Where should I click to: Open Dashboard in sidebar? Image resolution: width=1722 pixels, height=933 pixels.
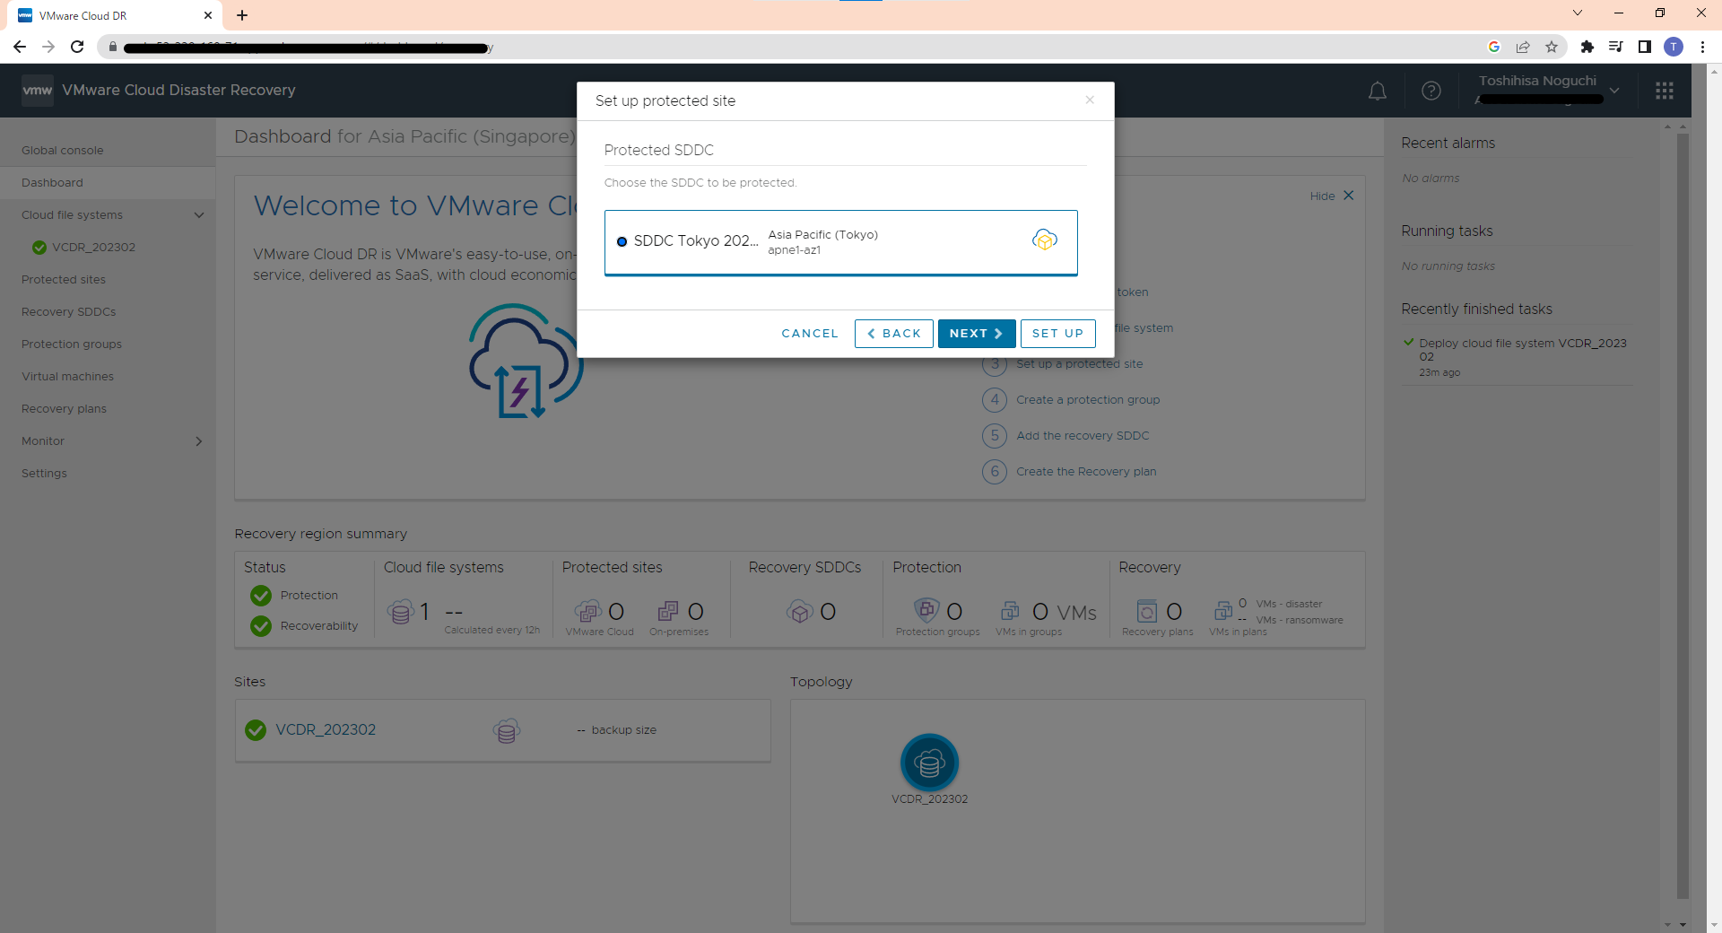click(52, 182)
